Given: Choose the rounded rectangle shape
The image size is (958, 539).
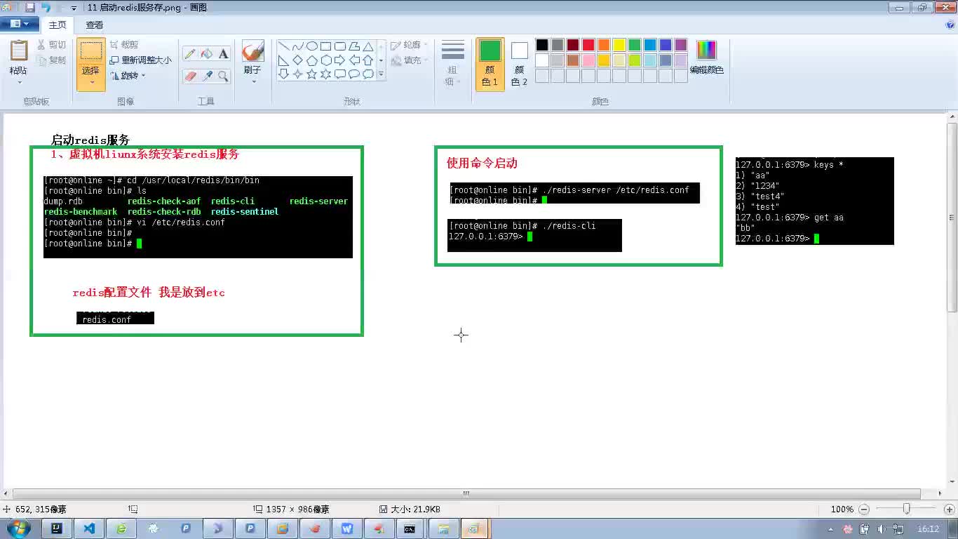Looking at the screenshot, I should click(x=340, y=46).
